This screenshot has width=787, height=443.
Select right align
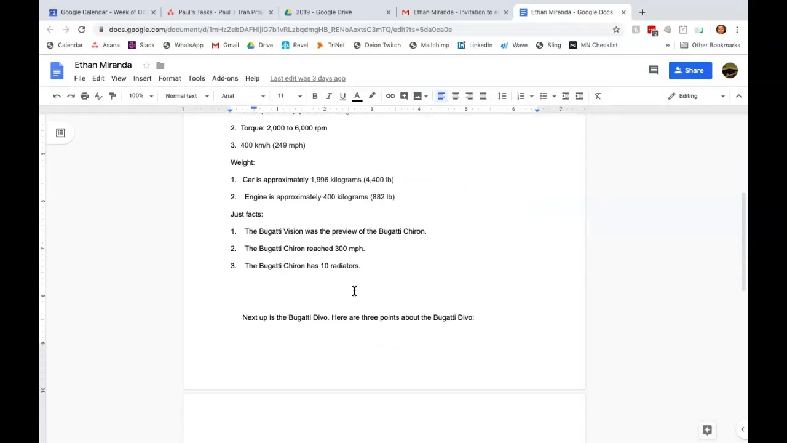pos(469,96)
